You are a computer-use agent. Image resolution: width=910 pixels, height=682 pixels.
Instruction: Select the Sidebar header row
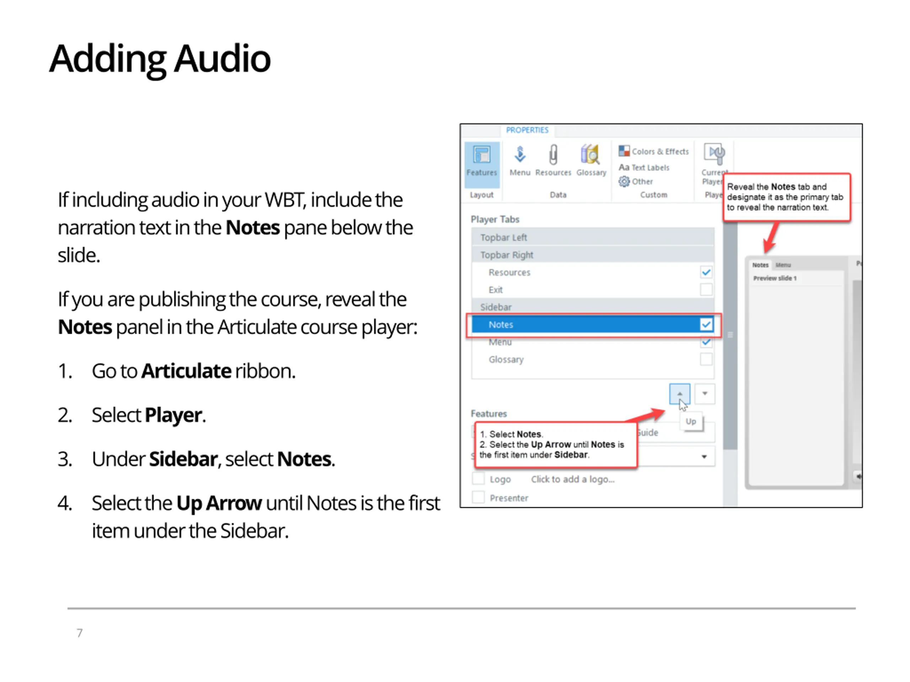593,307
